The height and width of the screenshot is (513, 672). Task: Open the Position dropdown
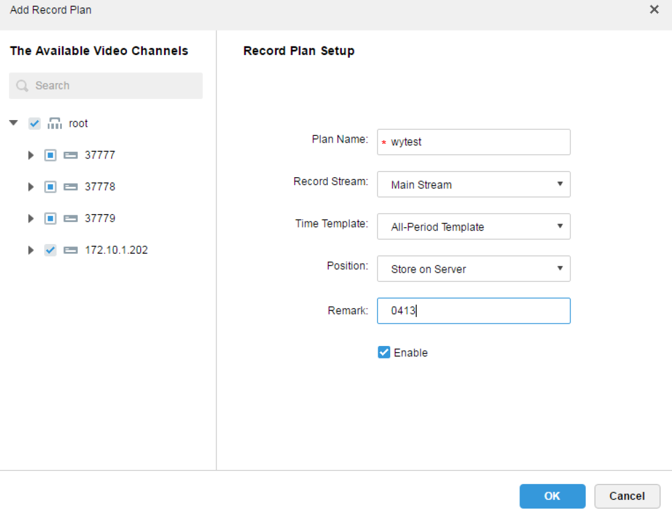point(474,269)
